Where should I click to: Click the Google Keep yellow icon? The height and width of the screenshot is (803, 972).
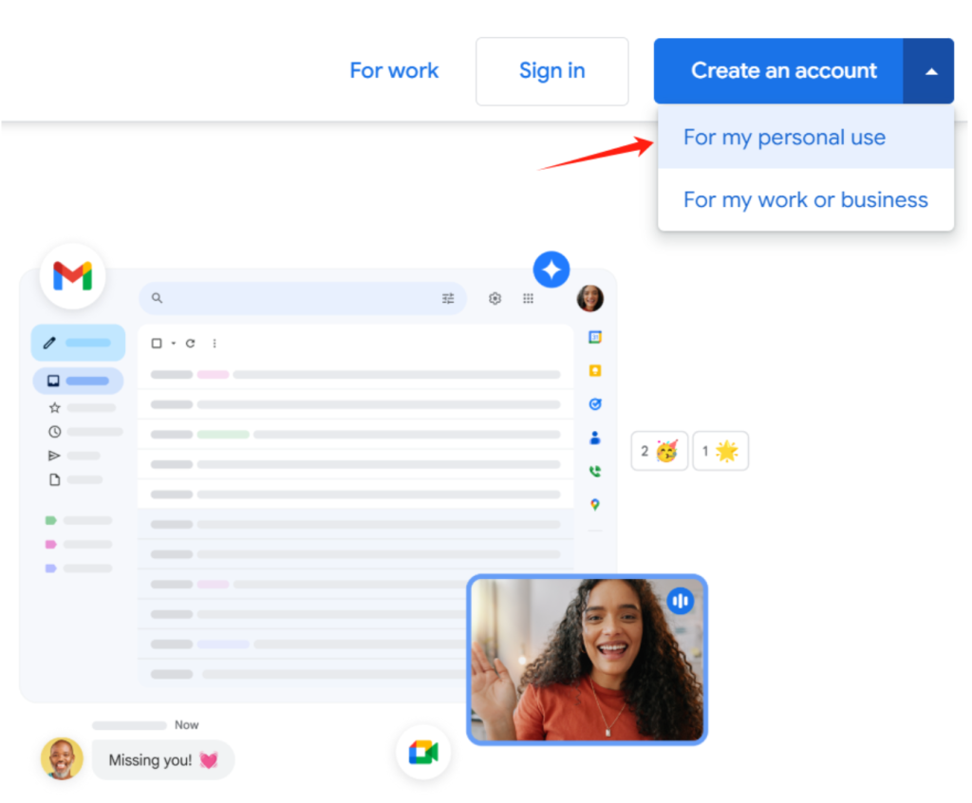pos(595,370)
